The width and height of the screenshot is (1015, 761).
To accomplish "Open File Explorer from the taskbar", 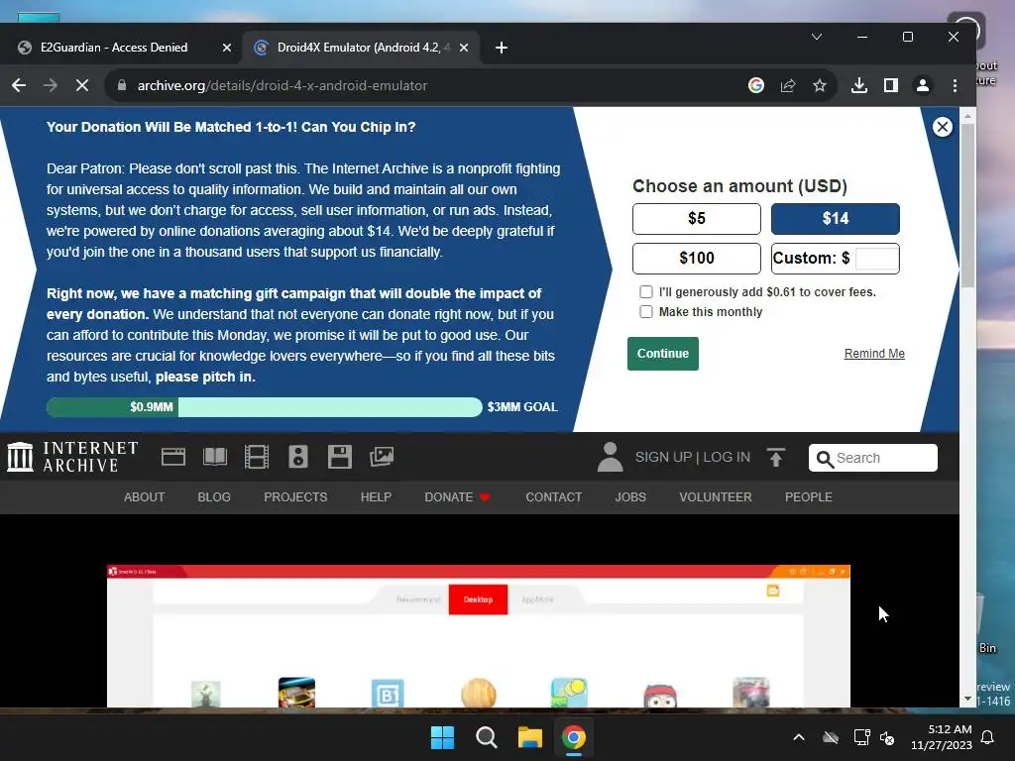I will 529,737.
